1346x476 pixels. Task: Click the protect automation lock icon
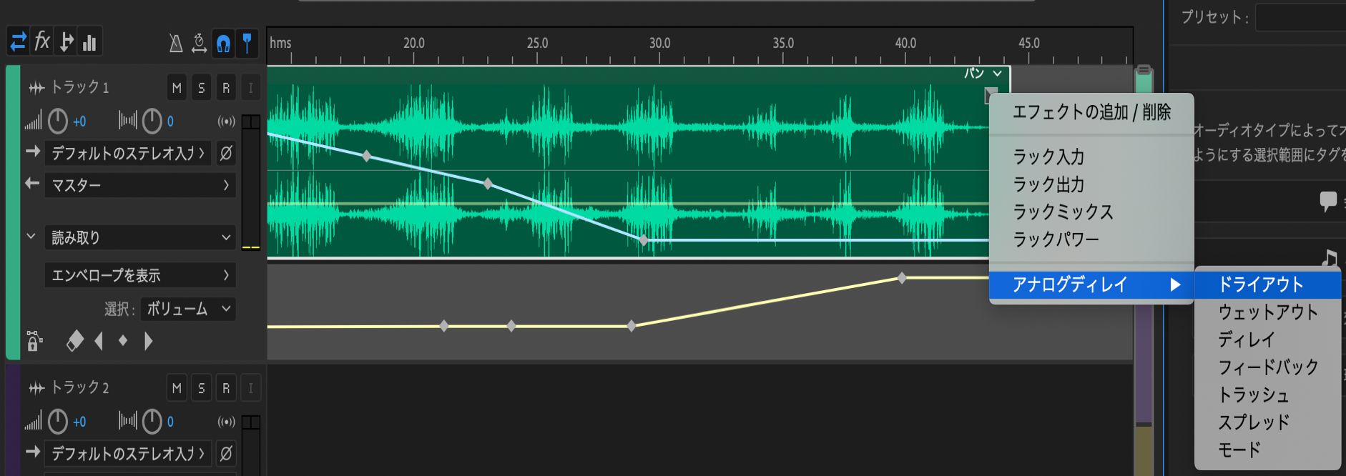click(x=34, y=341)
